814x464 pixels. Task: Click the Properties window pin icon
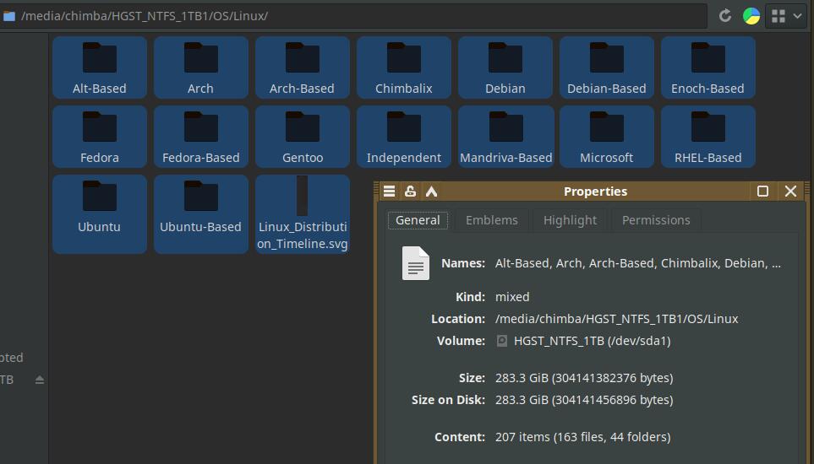[410, 192]
